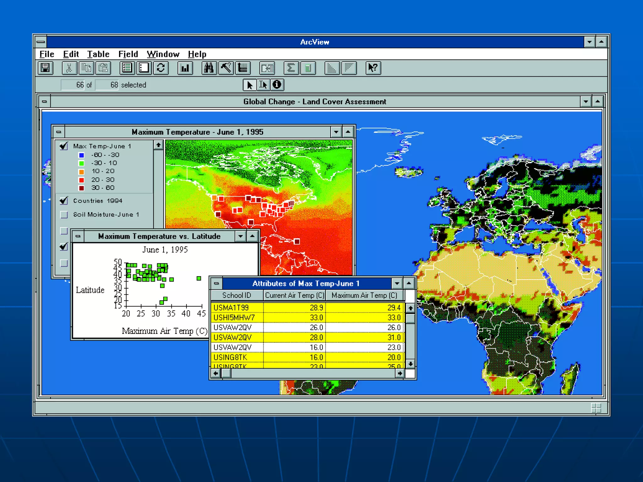This screenshot has height=482, width=643.
Task: Toggle the Countries 1994 theme checkbox
Action: pos(64,201)
